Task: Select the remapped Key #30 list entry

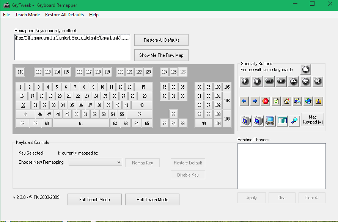Action: [x=72, y=38]
